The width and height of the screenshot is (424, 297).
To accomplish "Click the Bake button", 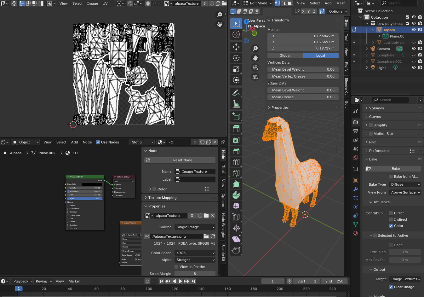I will click(x=396, y=169).
